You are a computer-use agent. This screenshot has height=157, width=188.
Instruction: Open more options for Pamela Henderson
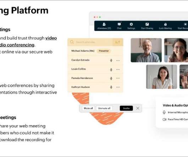coord(118,78)
